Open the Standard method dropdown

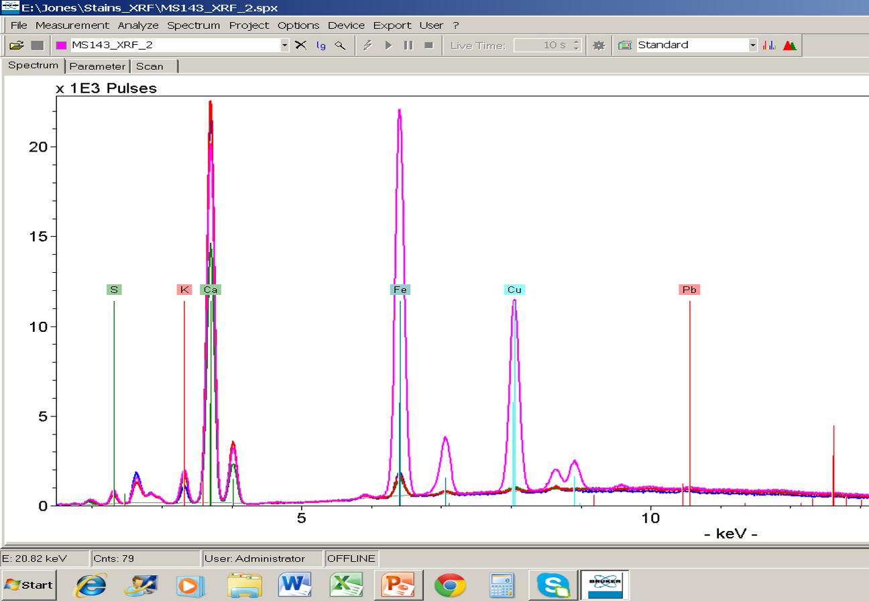pos(752,46)
